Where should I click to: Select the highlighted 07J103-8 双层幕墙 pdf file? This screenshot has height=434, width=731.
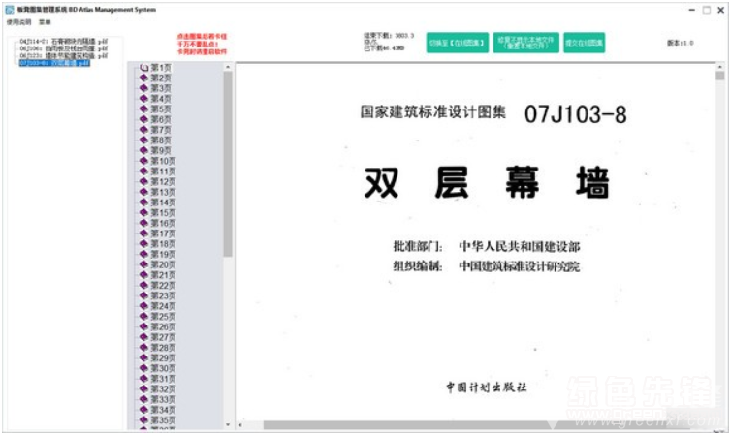54,63
